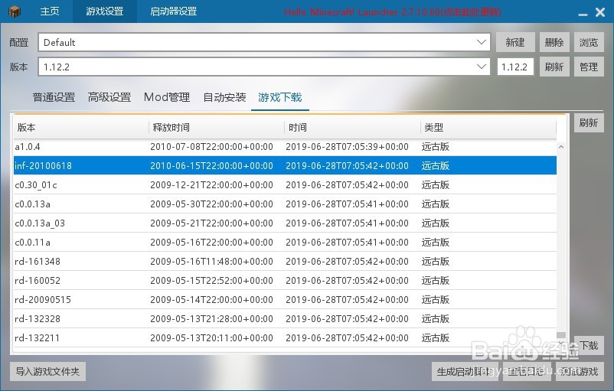Image resolution: width=614 pixels, height=391 pixels.
Task: Click release time 2009-12-21T22:00:00+00:00
Action: pos(211,184)
